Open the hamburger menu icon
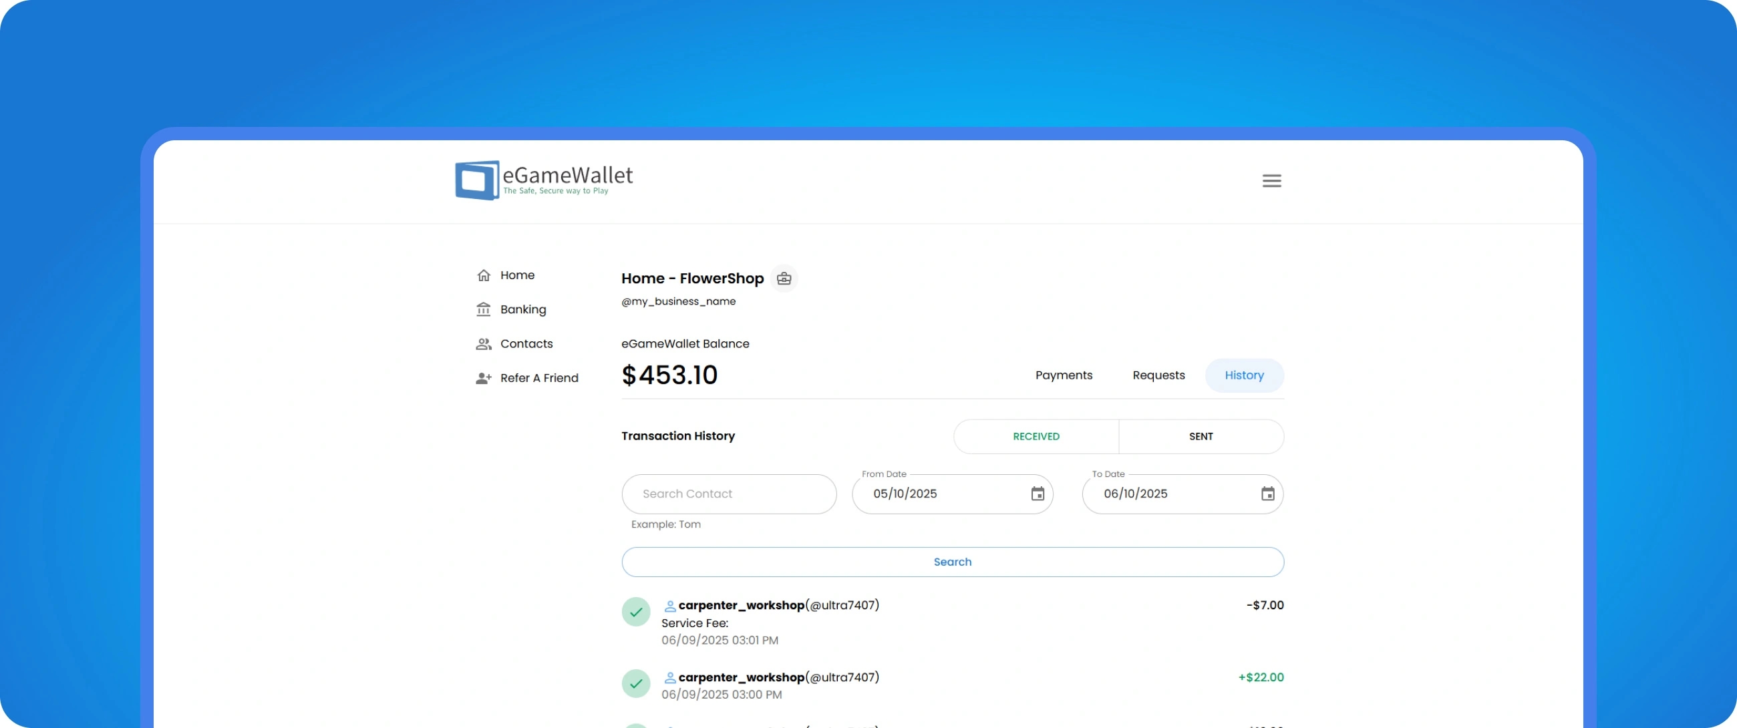The width and height of the screenshot is (1737, 728). point(1272,180)
